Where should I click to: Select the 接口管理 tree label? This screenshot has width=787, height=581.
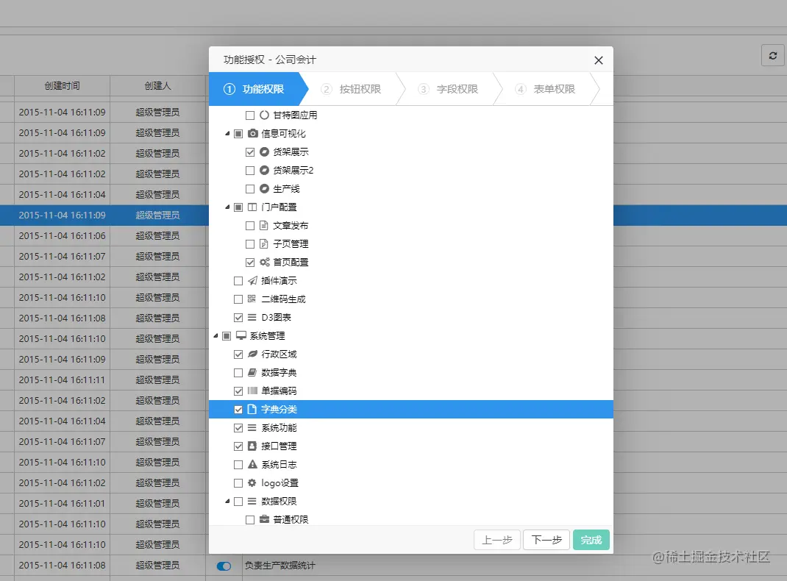pyautogui.click(x=279, y=446)
